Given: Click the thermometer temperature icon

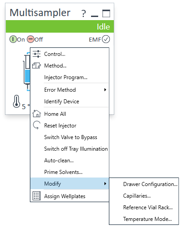Looking at the screenshot, I should coord(17,101).
